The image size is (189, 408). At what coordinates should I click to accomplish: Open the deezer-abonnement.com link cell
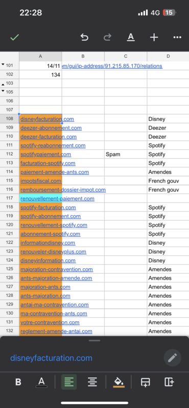click(x=51, y=128)
